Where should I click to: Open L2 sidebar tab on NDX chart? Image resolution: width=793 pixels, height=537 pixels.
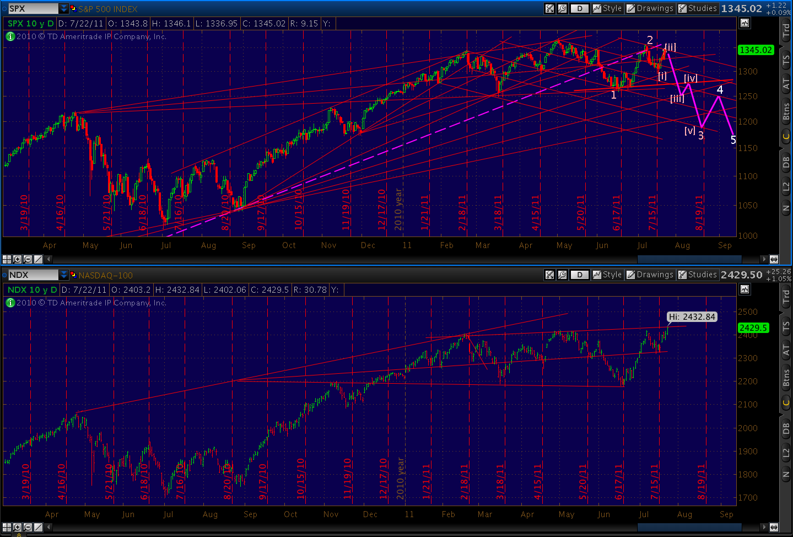pyautogui.click(x=786, y=453)
